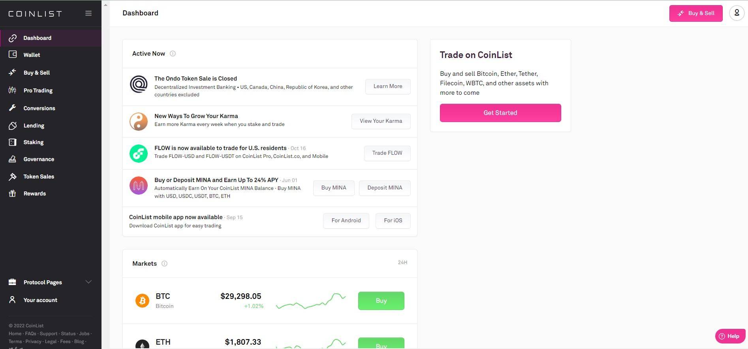This screenshot has height=349, width=748.
Task: Click the Trade FLOW button
Action: (x=387, y=153)
